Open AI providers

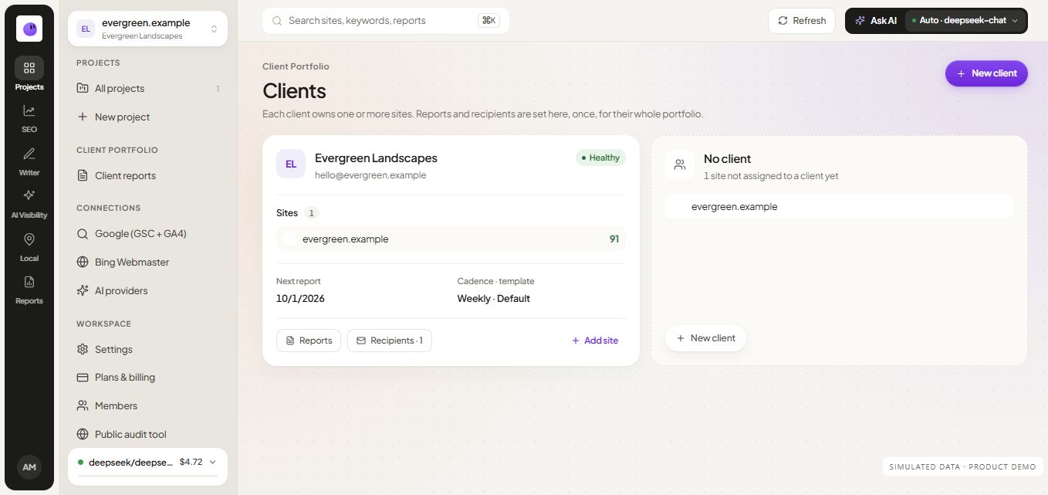[148, 291]
